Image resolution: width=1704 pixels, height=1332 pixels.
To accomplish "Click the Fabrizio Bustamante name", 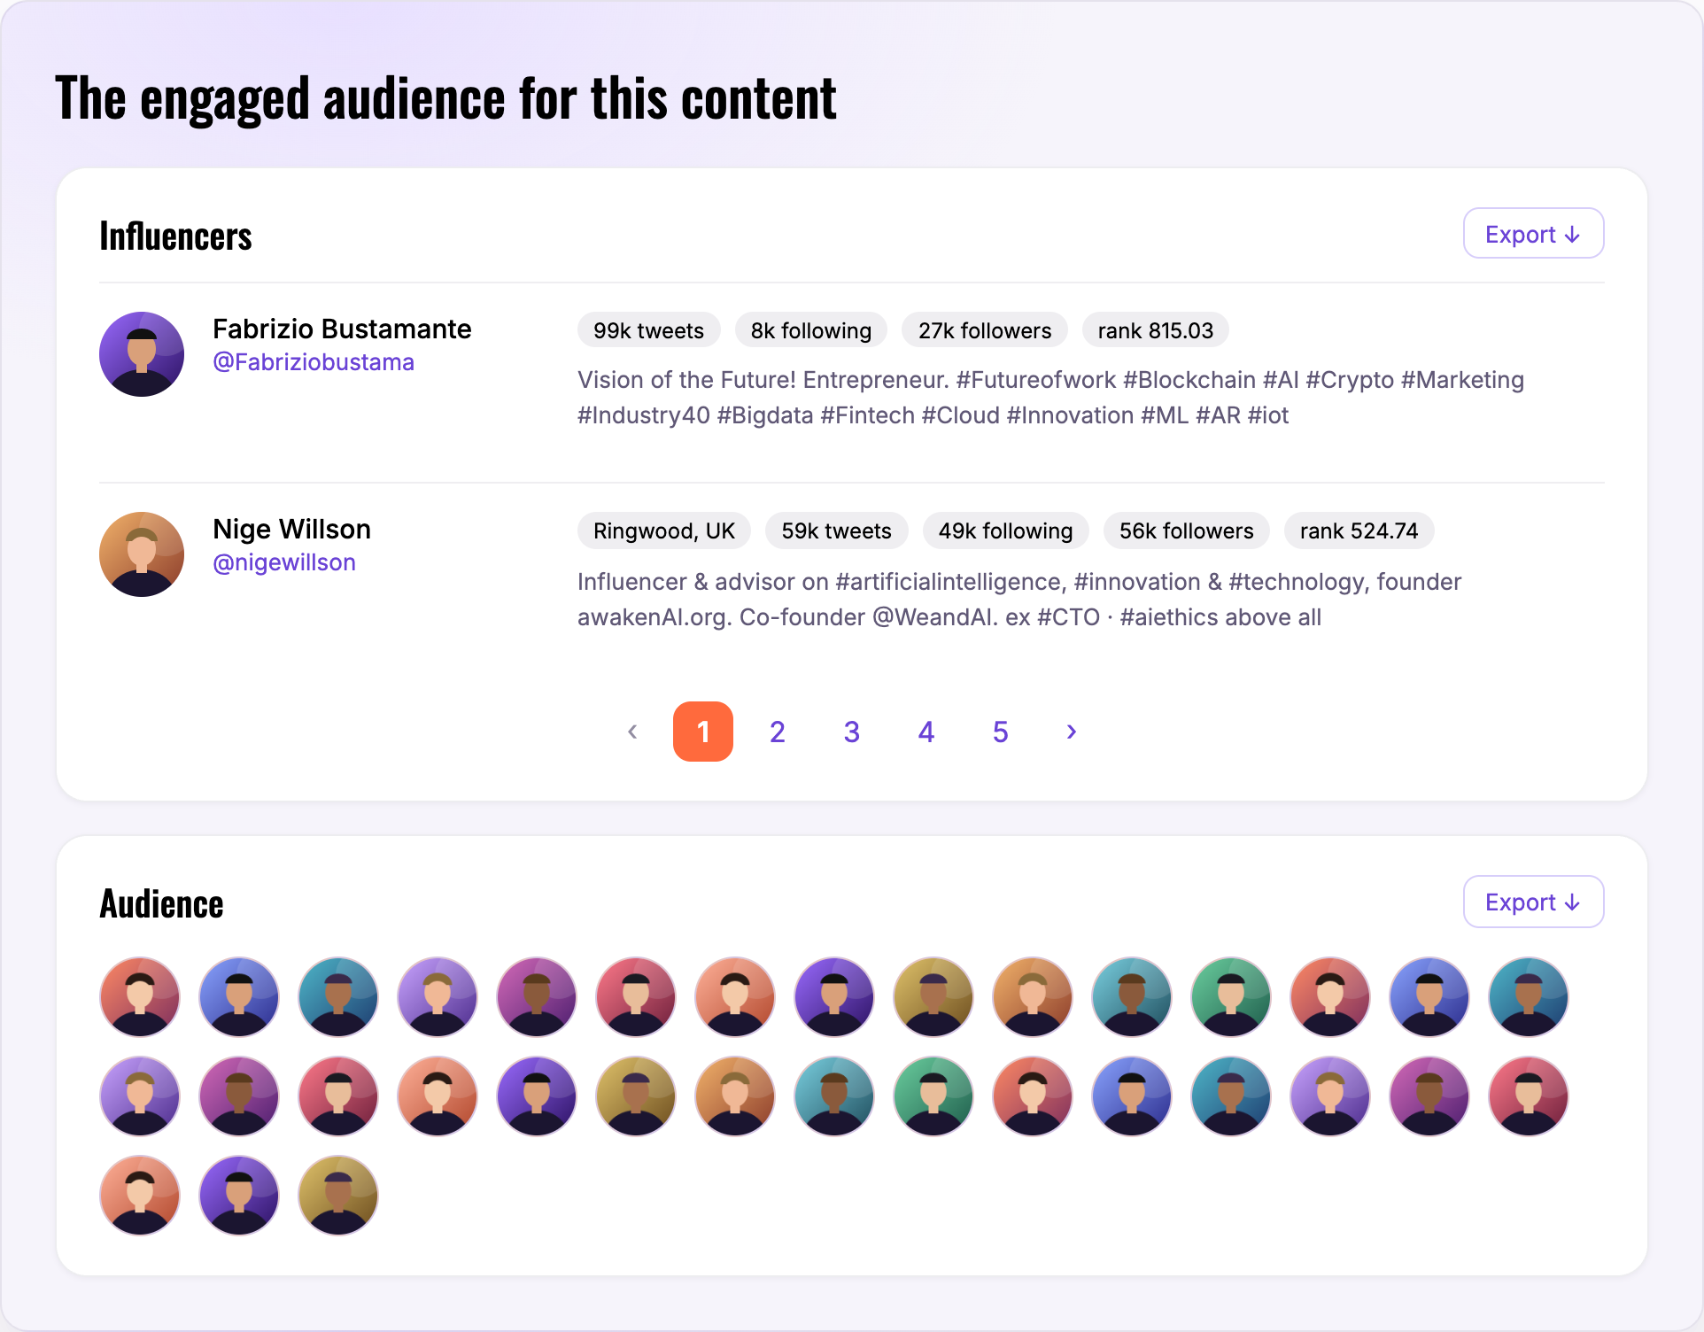I will pos(342,329).
